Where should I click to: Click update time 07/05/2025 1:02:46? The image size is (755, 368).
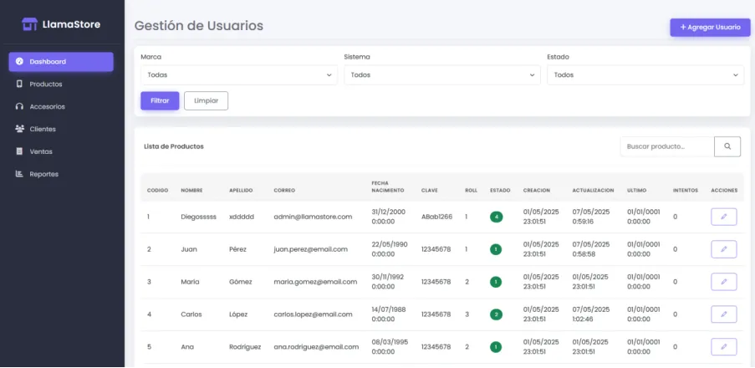click(591, 314)
